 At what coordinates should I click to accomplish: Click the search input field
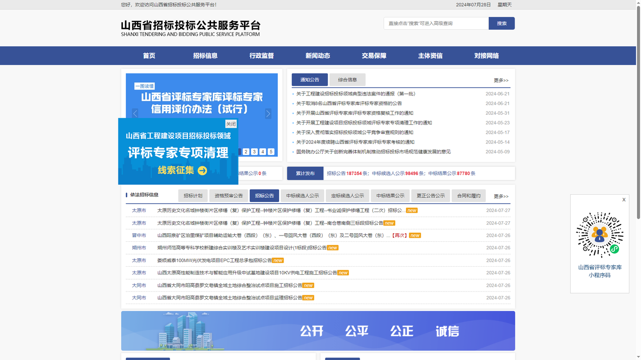tap(436, 23)
